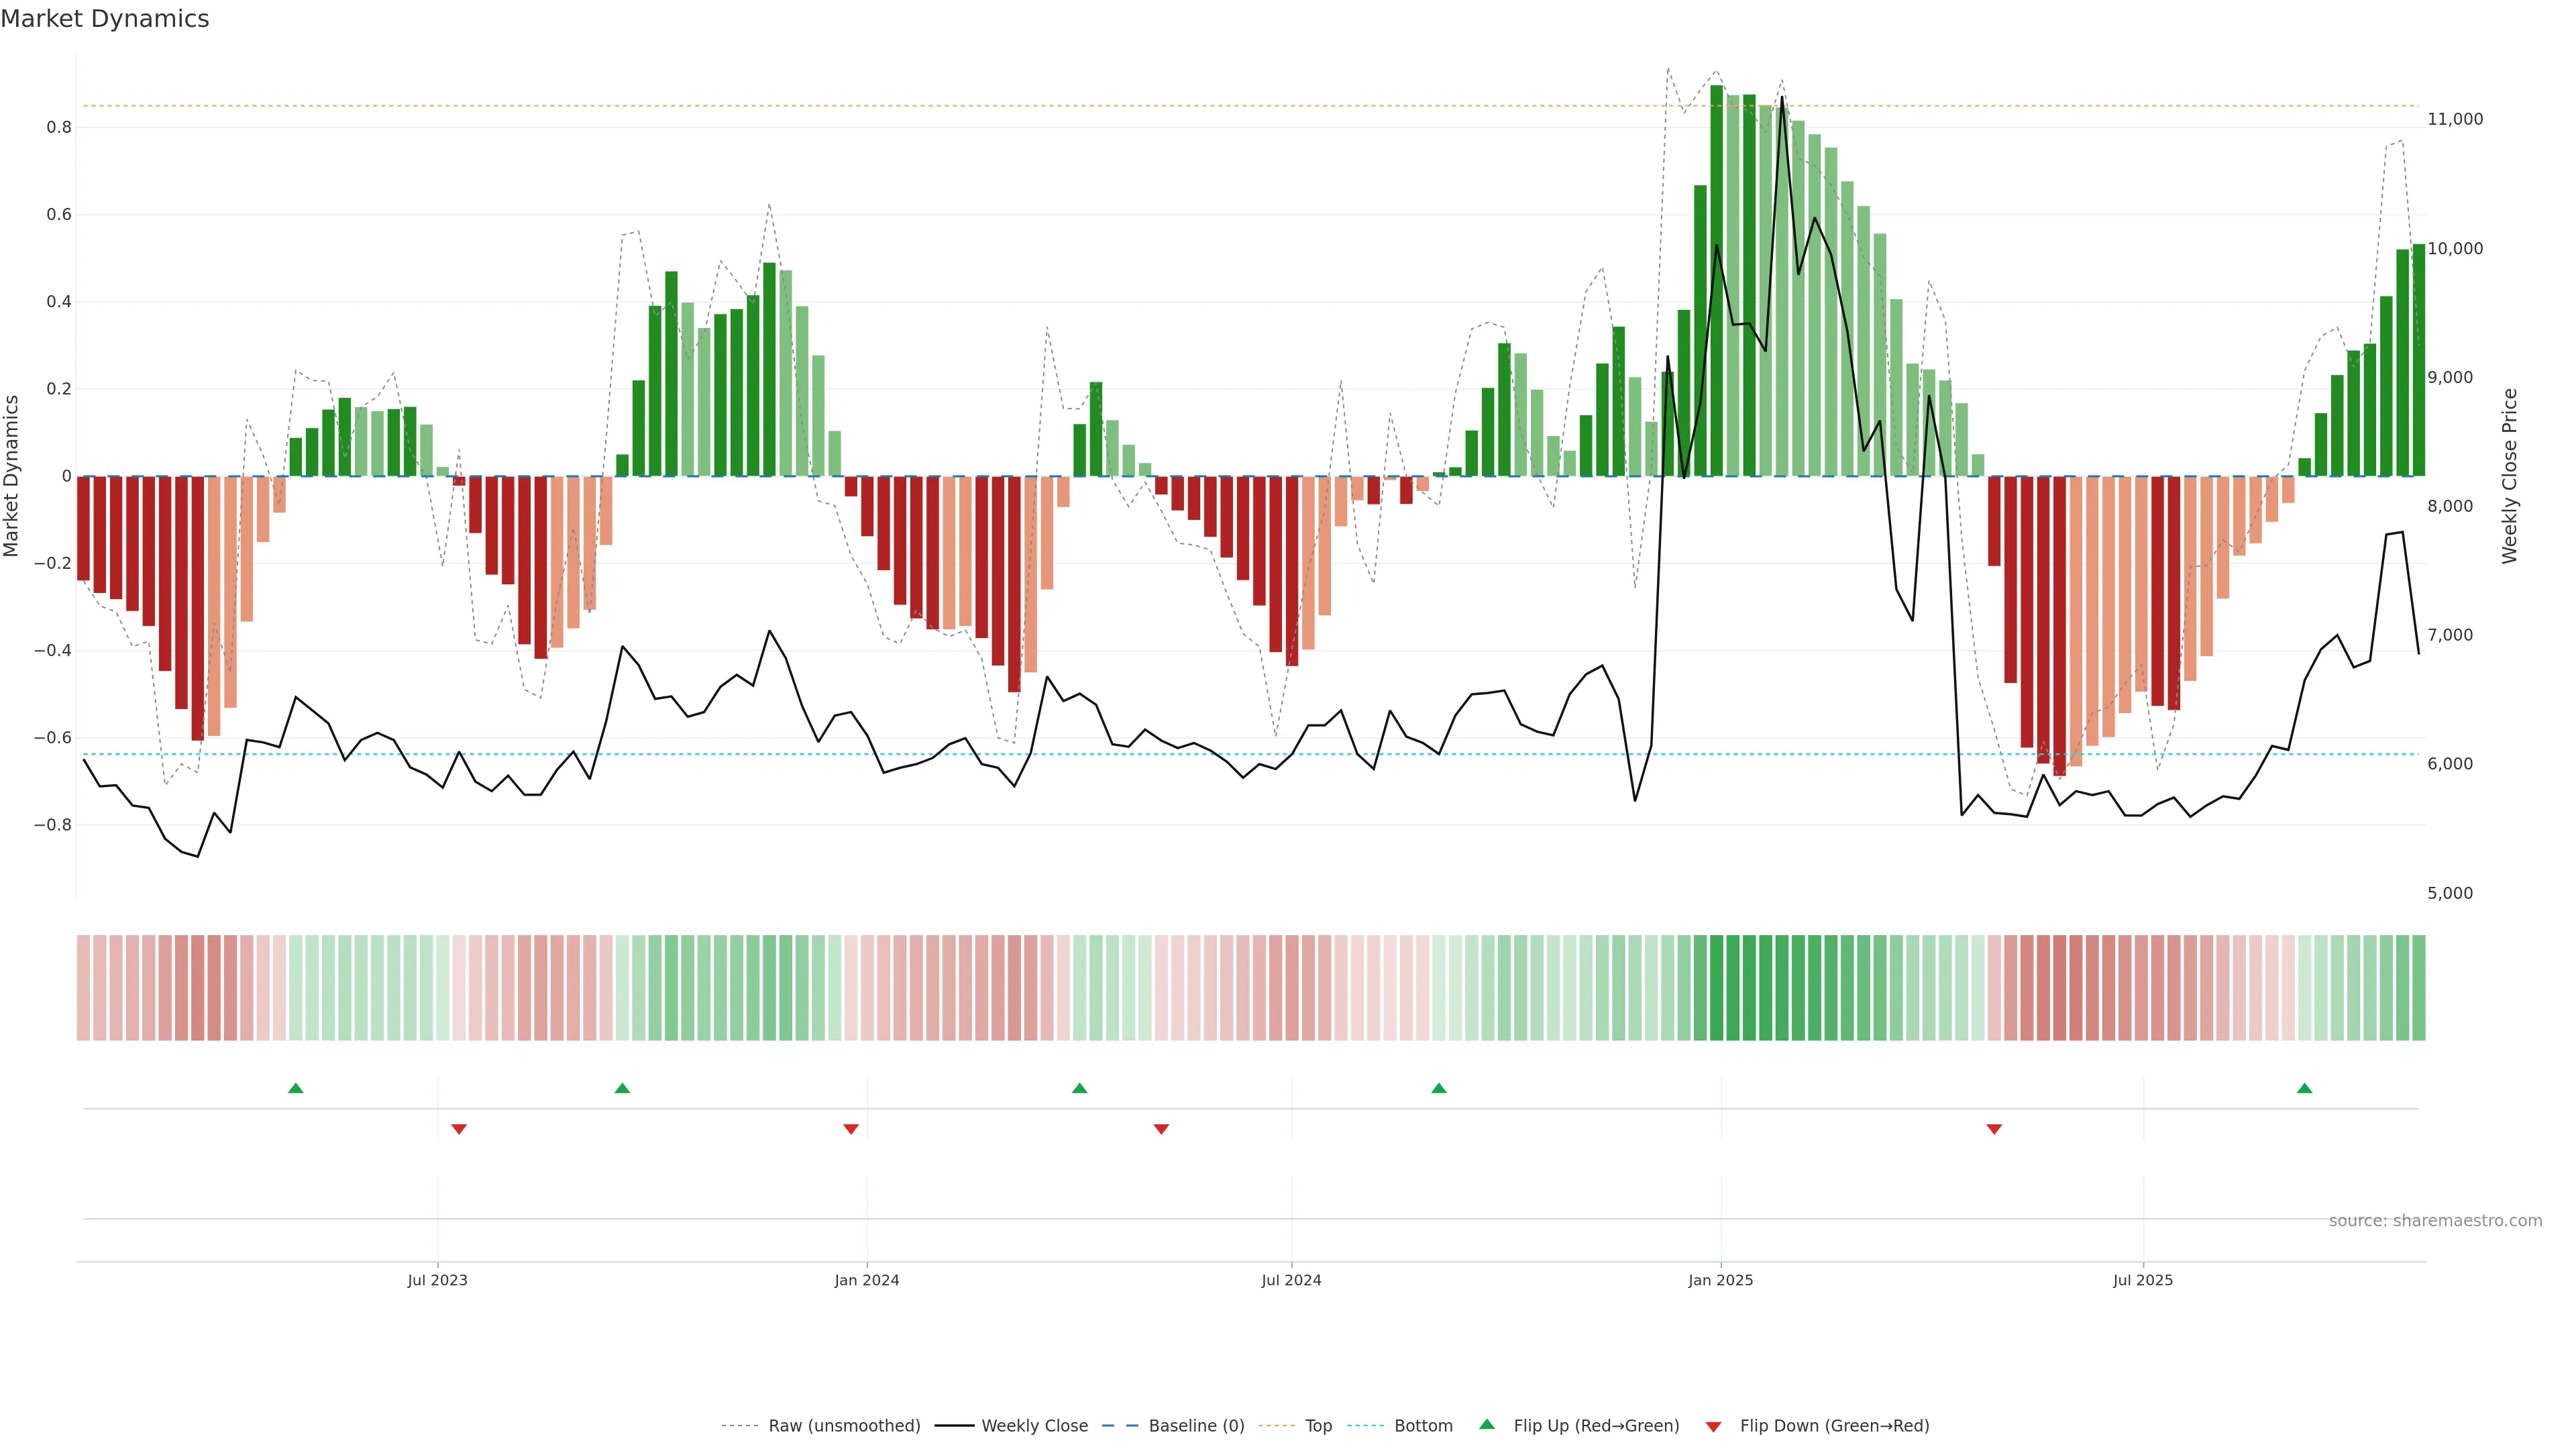Click the first green flip-up triangle marker
This screenshot has height=1449, width=2576.
[295, 1088]
